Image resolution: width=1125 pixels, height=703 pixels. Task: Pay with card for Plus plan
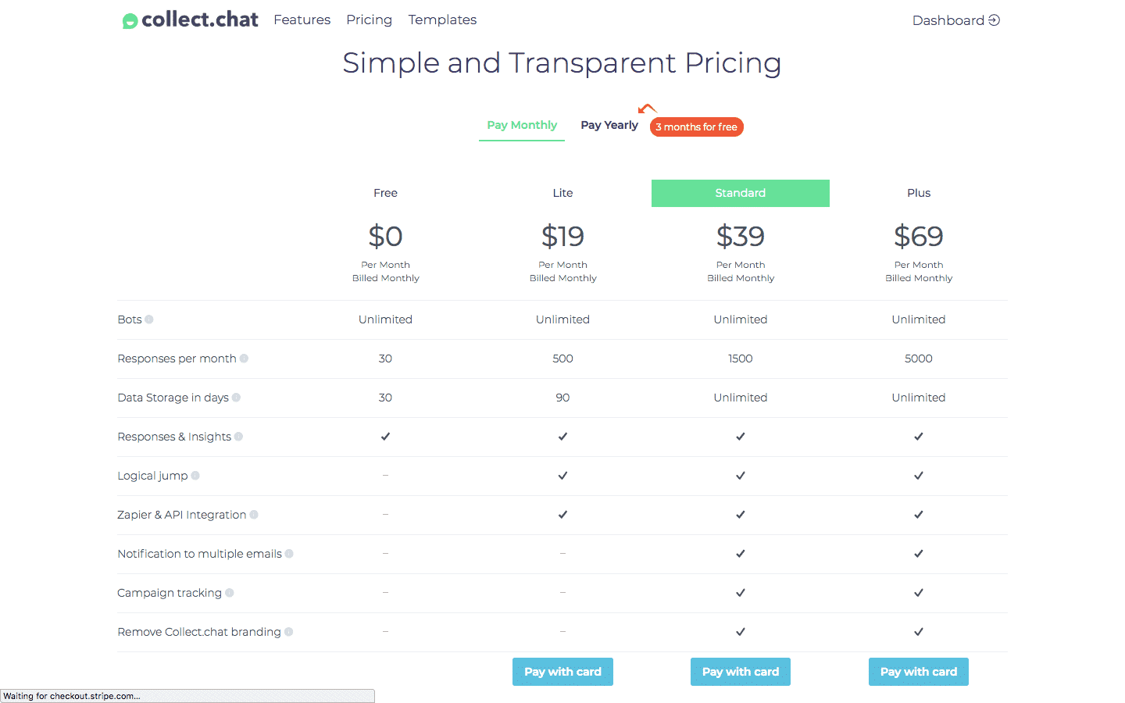coord(919,672)
